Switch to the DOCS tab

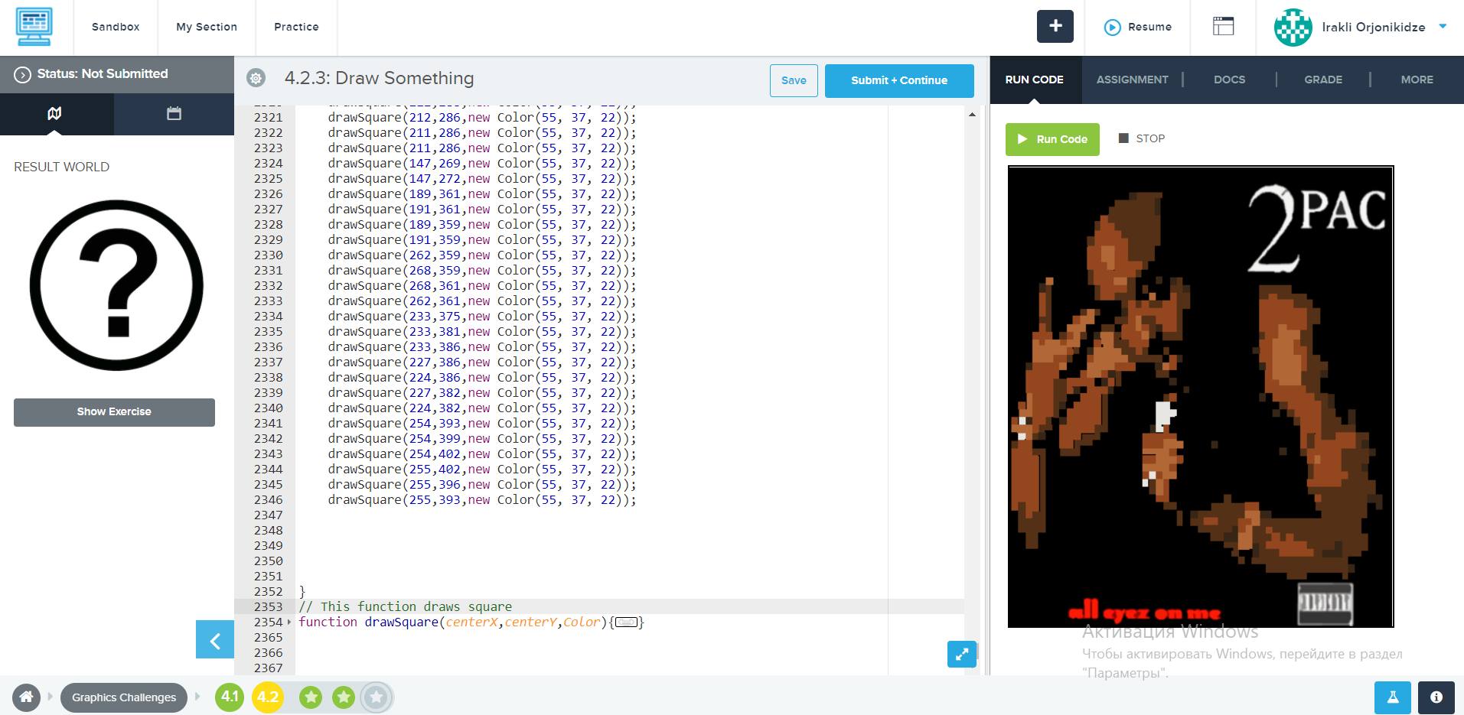click(x=1230, y=80)
